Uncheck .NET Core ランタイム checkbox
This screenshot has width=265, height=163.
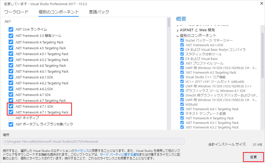click(x=11, y=29)
